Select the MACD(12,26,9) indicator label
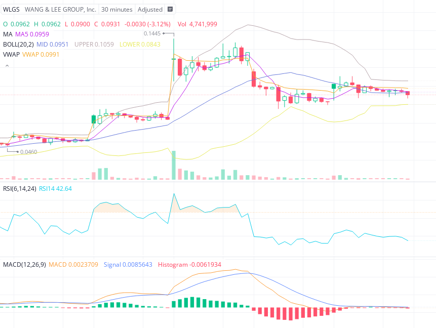The height and width of the screenshot is (328, 436). point(24,265)
